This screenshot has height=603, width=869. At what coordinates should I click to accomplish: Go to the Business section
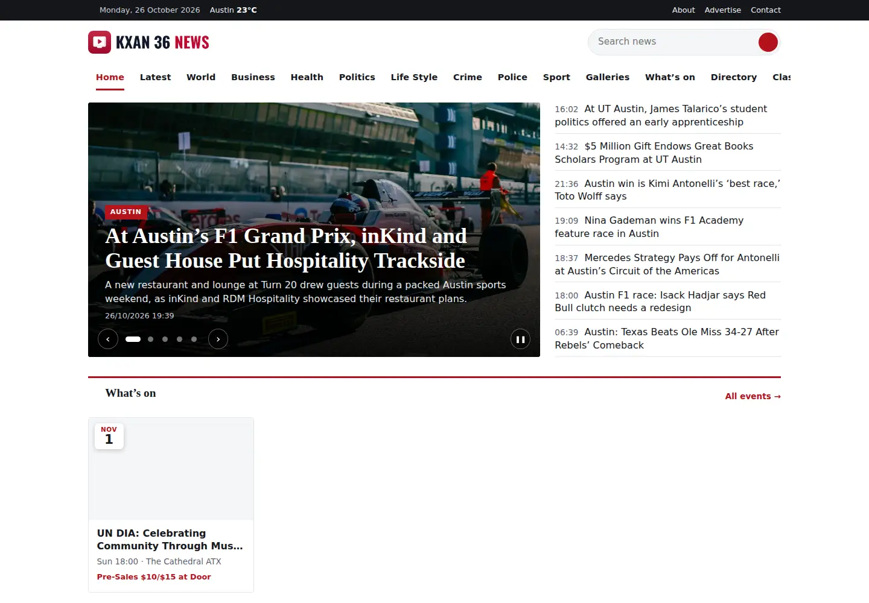pyautogui.click(x=253, y=77)
